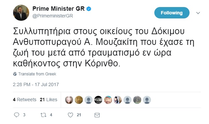View the 21 Likes list
Screen dimensions: 209x124
[x=49, y=100]
